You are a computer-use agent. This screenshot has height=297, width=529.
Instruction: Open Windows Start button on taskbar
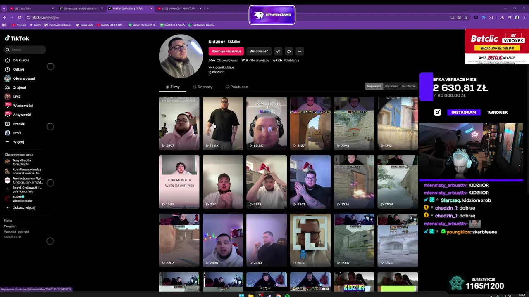(x=242, y=295)
